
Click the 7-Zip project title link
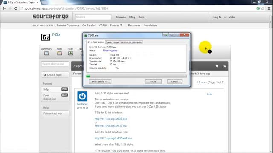[56, 34]
